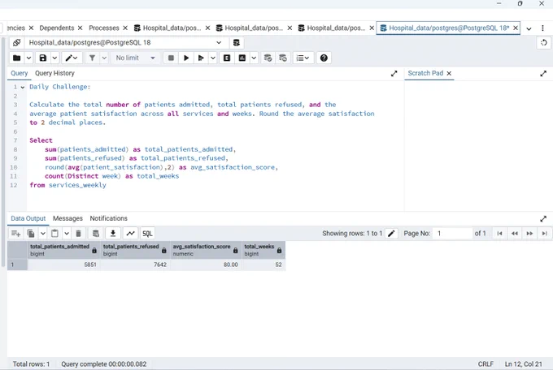Run the query with Execute play icon
Screen dimensions: 553x370
pos(186,58)
